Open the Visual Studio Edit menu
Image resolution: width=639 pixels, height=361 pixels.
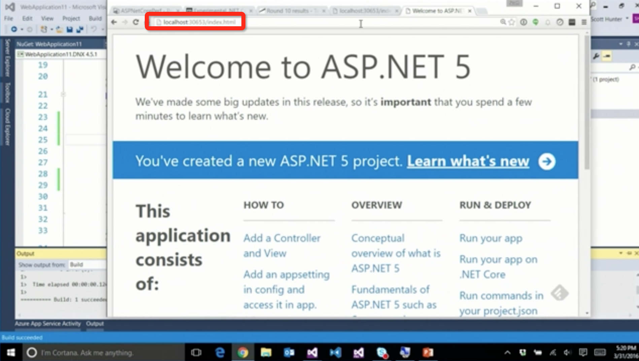coord(27,18)
